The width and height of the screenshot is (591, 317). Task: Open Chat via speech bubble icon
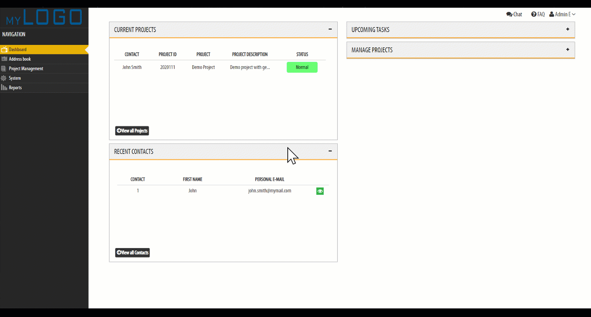click(x=509, y=14)
